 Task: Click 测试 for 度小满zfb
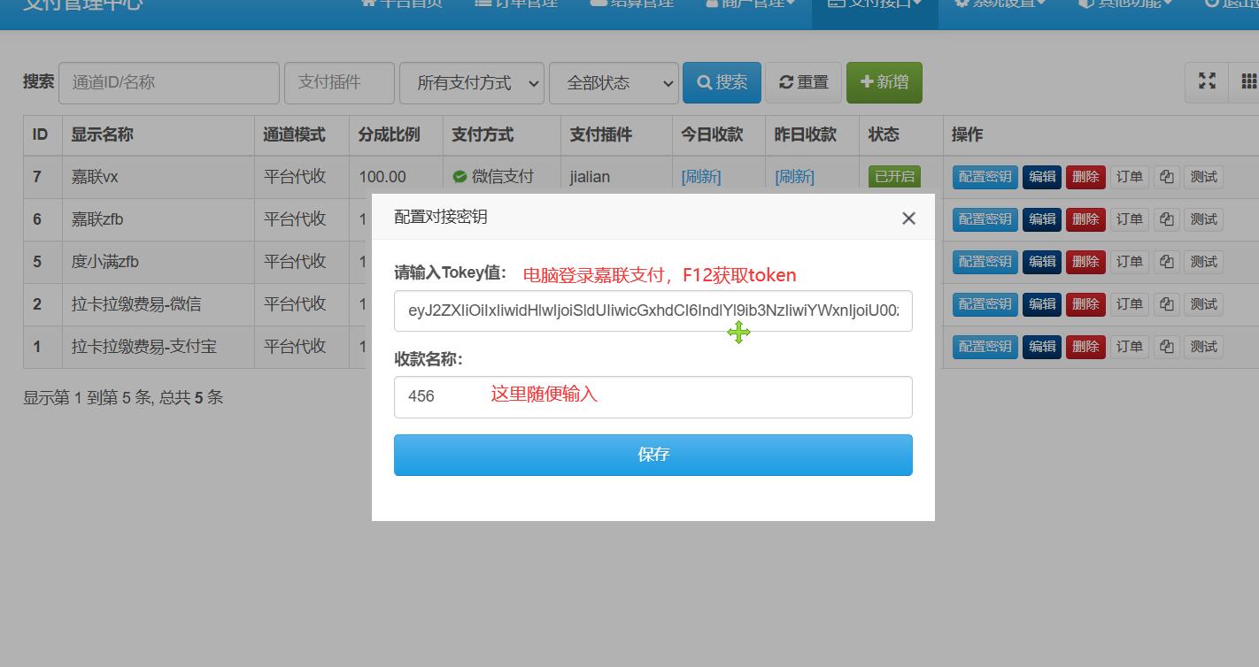[1203, 262]
